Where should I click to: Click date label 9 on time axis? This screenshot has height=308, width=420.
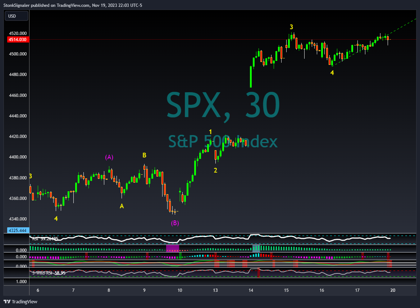[x=145, y=290]
